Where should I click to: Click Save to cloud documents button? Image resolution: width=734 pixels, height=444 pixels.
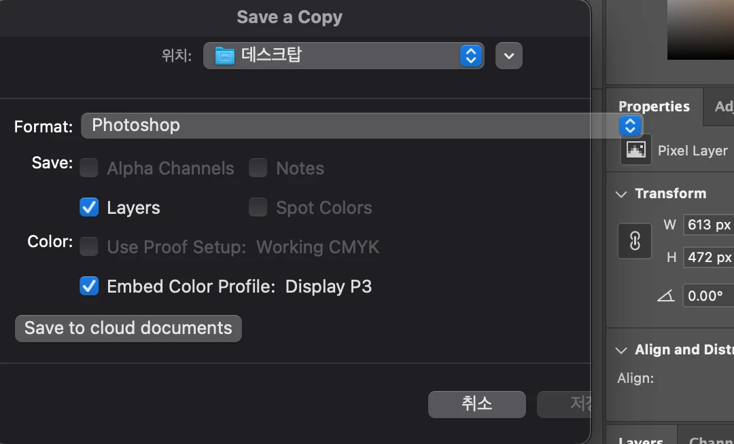coord(128,328)
